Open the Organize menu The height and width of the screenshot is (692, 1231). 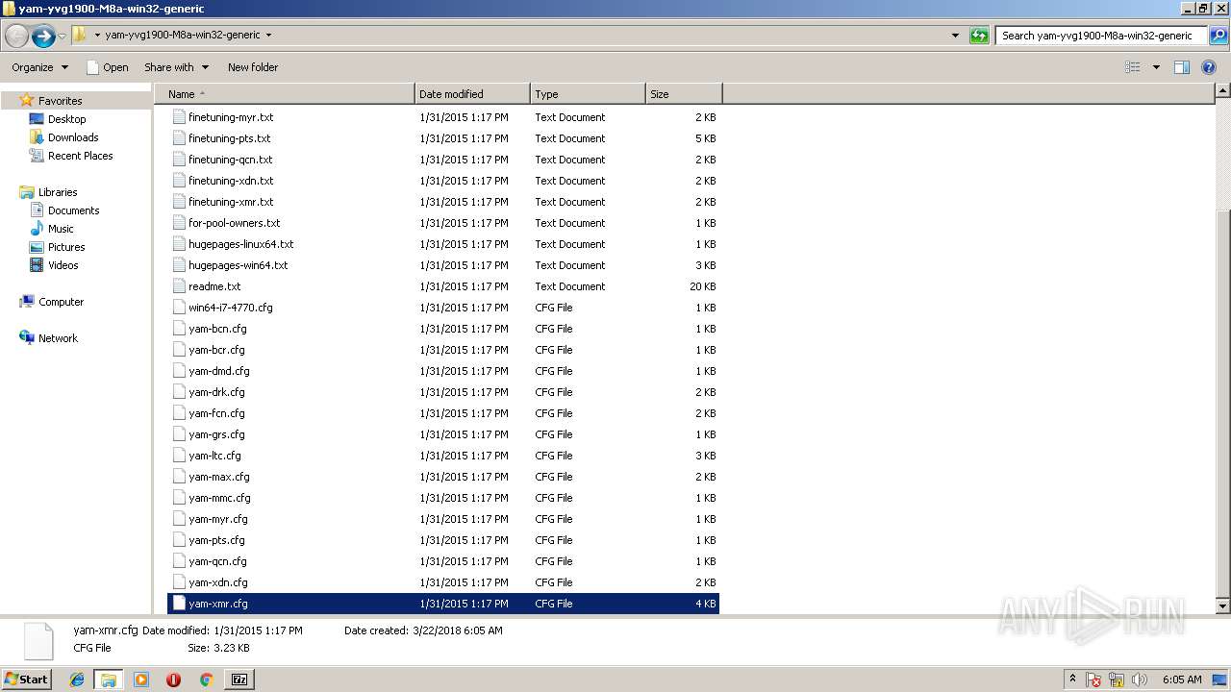pos(39,67)
